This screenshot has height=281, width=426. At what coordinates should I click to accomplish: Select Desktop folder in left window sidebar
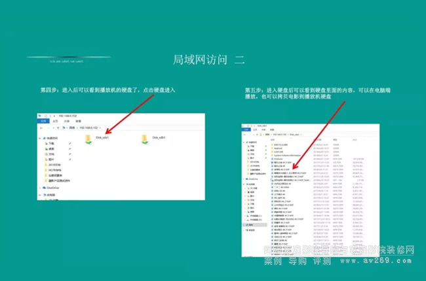(51, 150)
